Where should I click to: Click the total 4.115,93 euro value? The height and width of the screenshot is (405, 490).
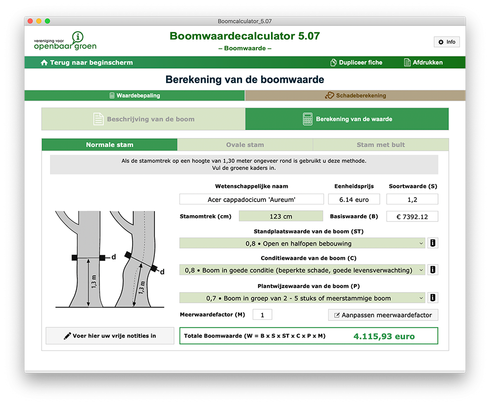point(384,336)
